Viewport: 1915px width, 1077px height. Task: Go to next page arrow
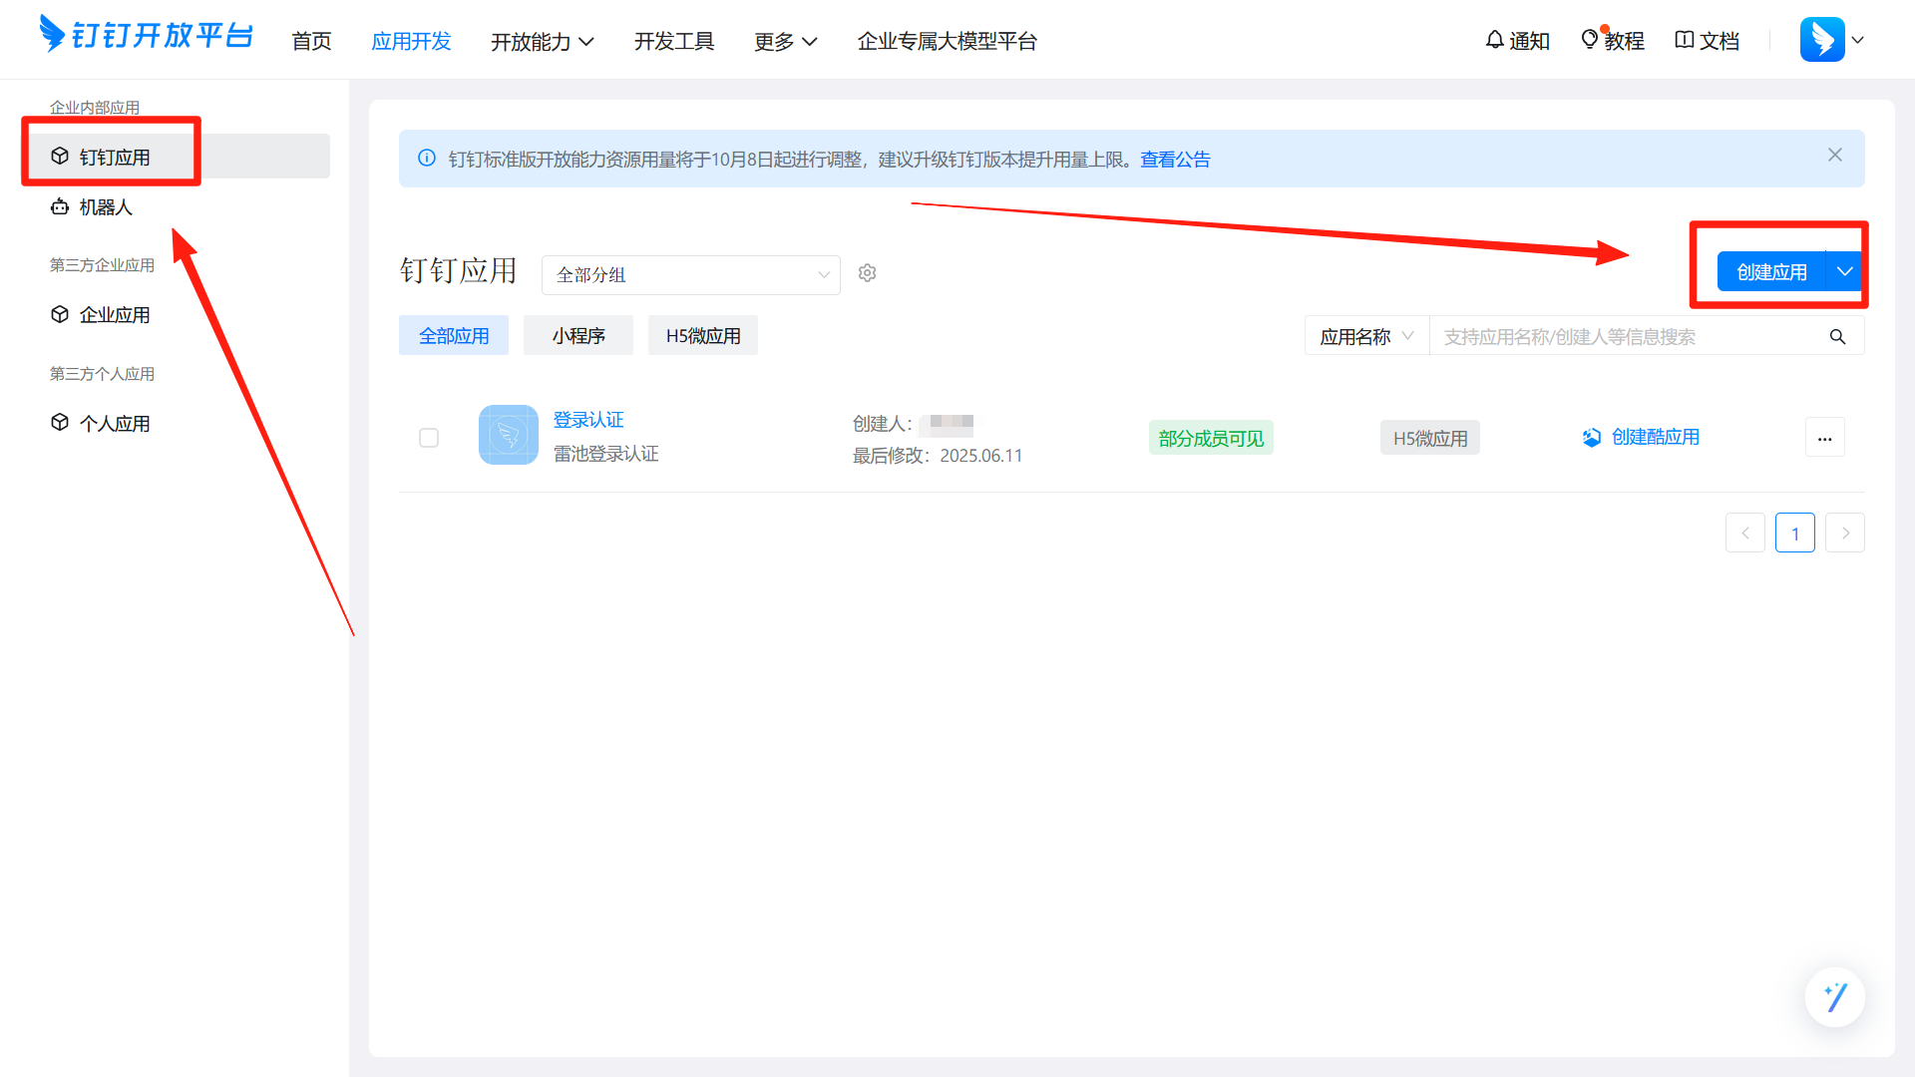tap(1845, 533)
